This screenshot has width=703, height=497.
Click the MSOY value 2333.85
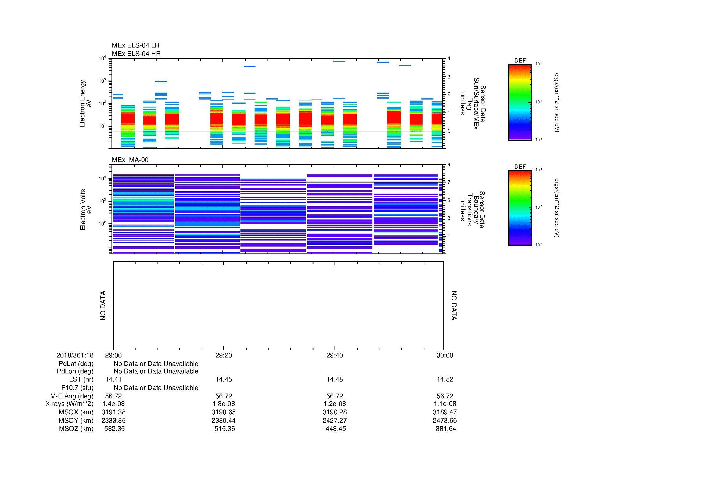click(113, 420)
